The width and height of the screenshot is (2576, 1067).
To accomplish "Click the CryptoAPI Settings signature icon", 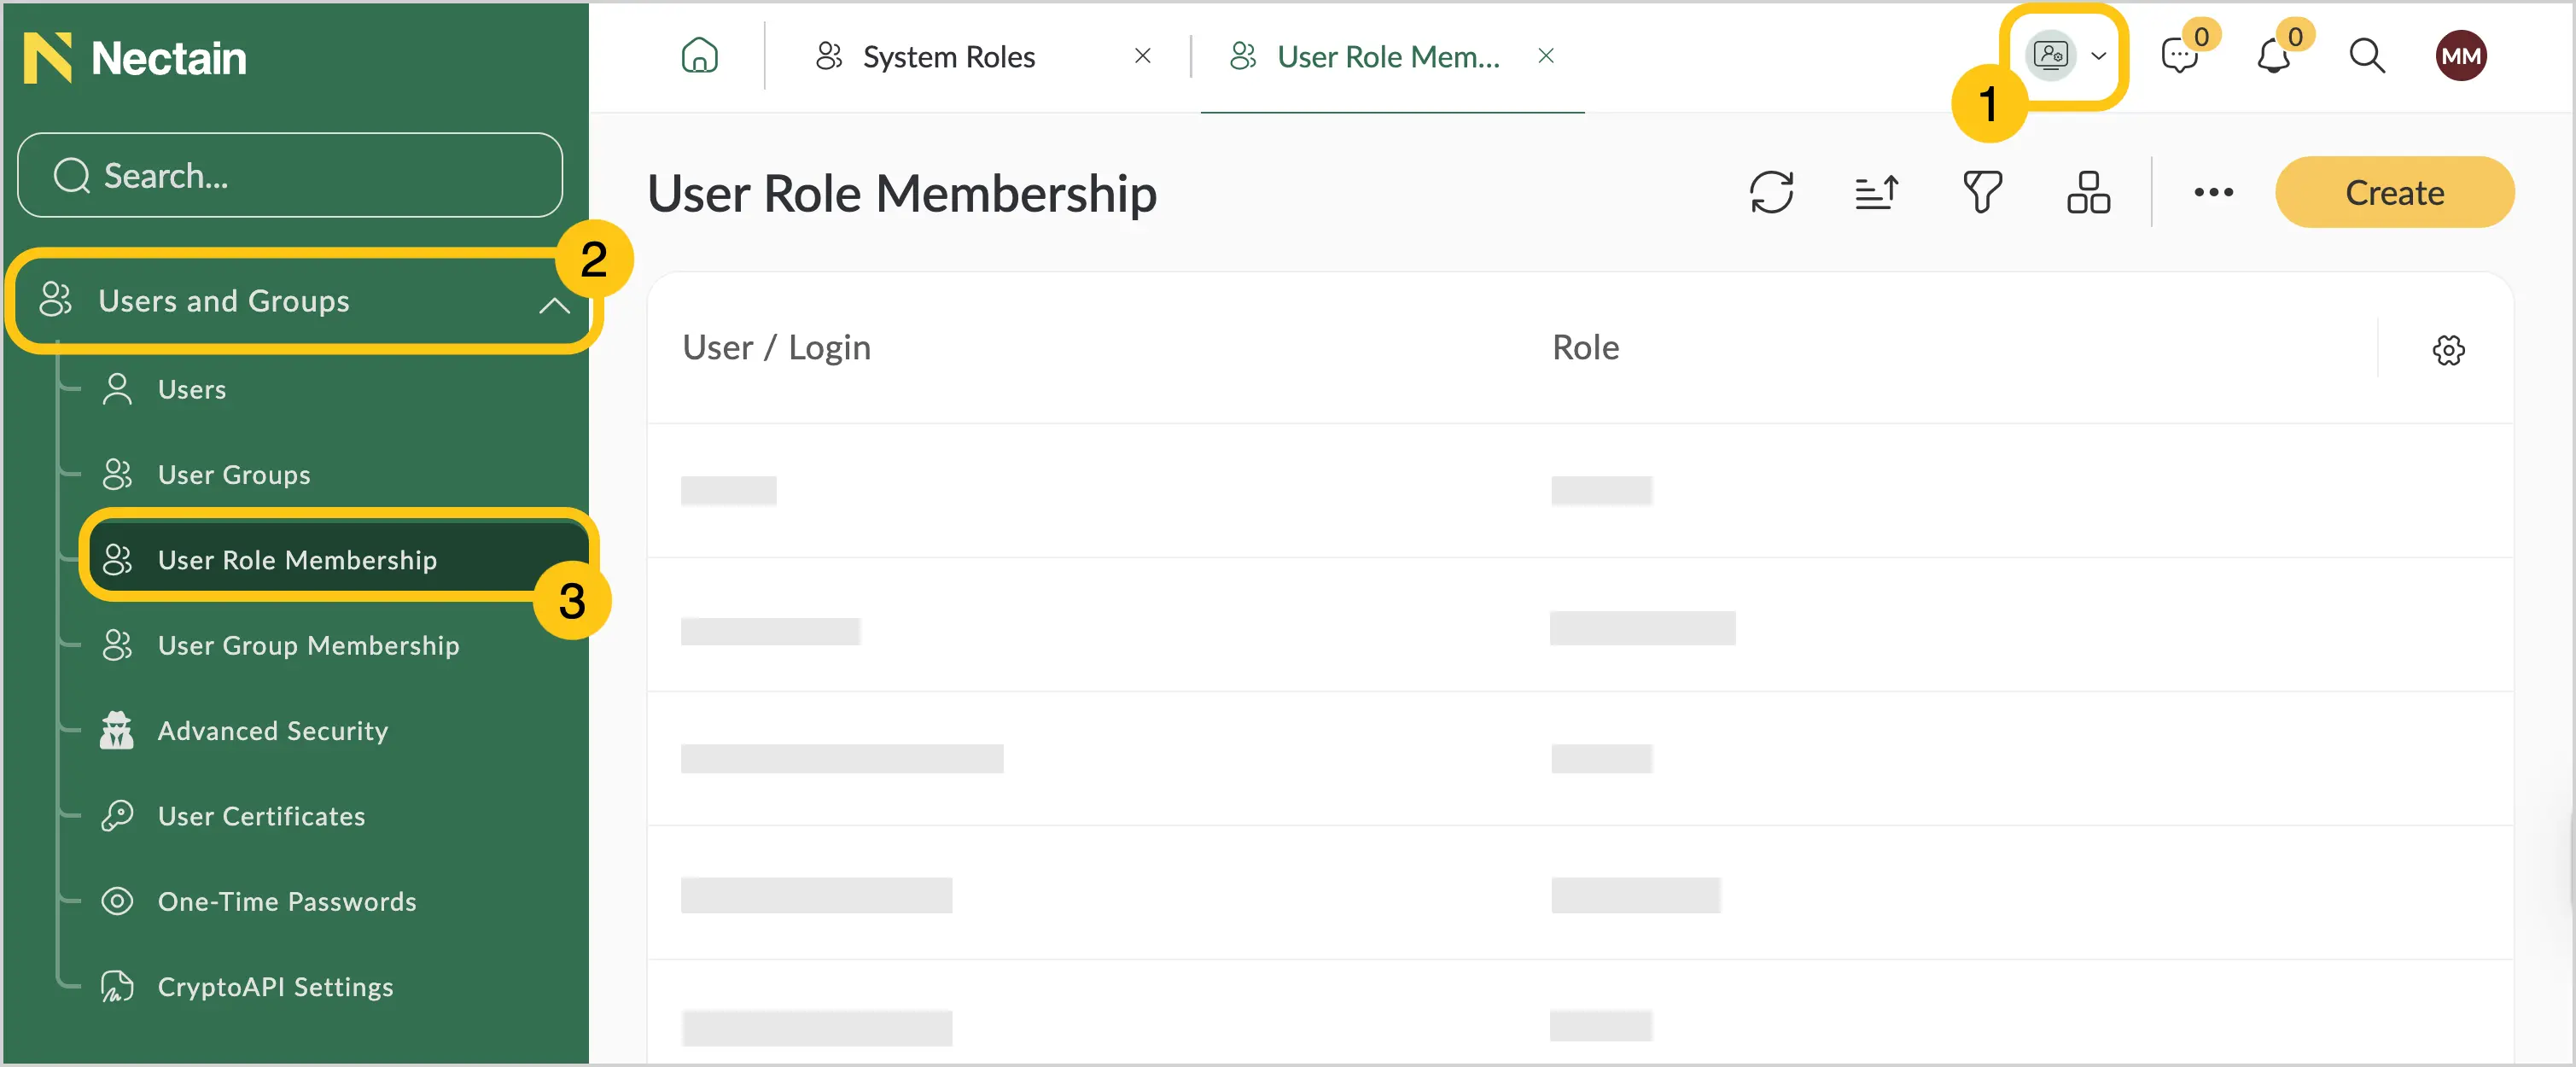I will [x=117, y=987].
